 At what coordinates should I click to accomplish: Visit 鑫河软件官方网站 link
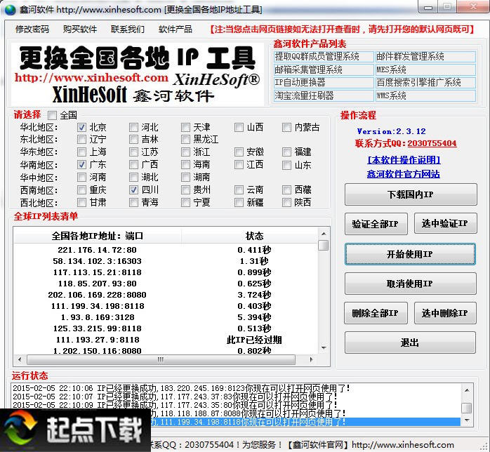click(404, 173)
